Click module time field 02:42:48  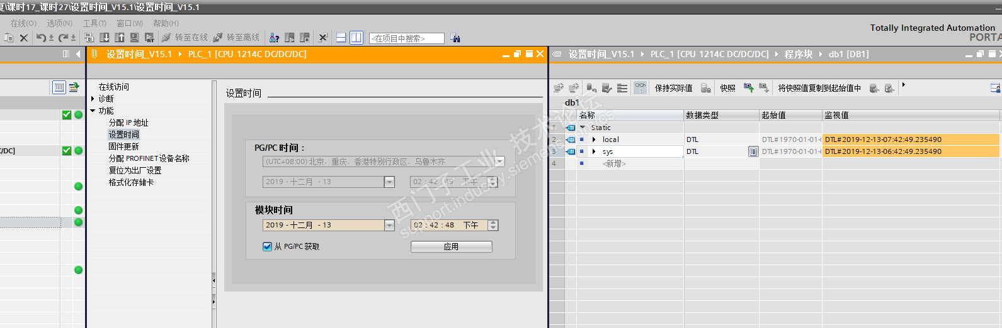[449, 225]
